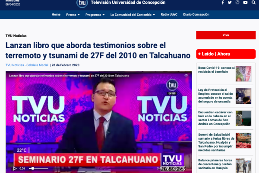Expand the Programas dropdown menu
259x173 pixels.
95,15
